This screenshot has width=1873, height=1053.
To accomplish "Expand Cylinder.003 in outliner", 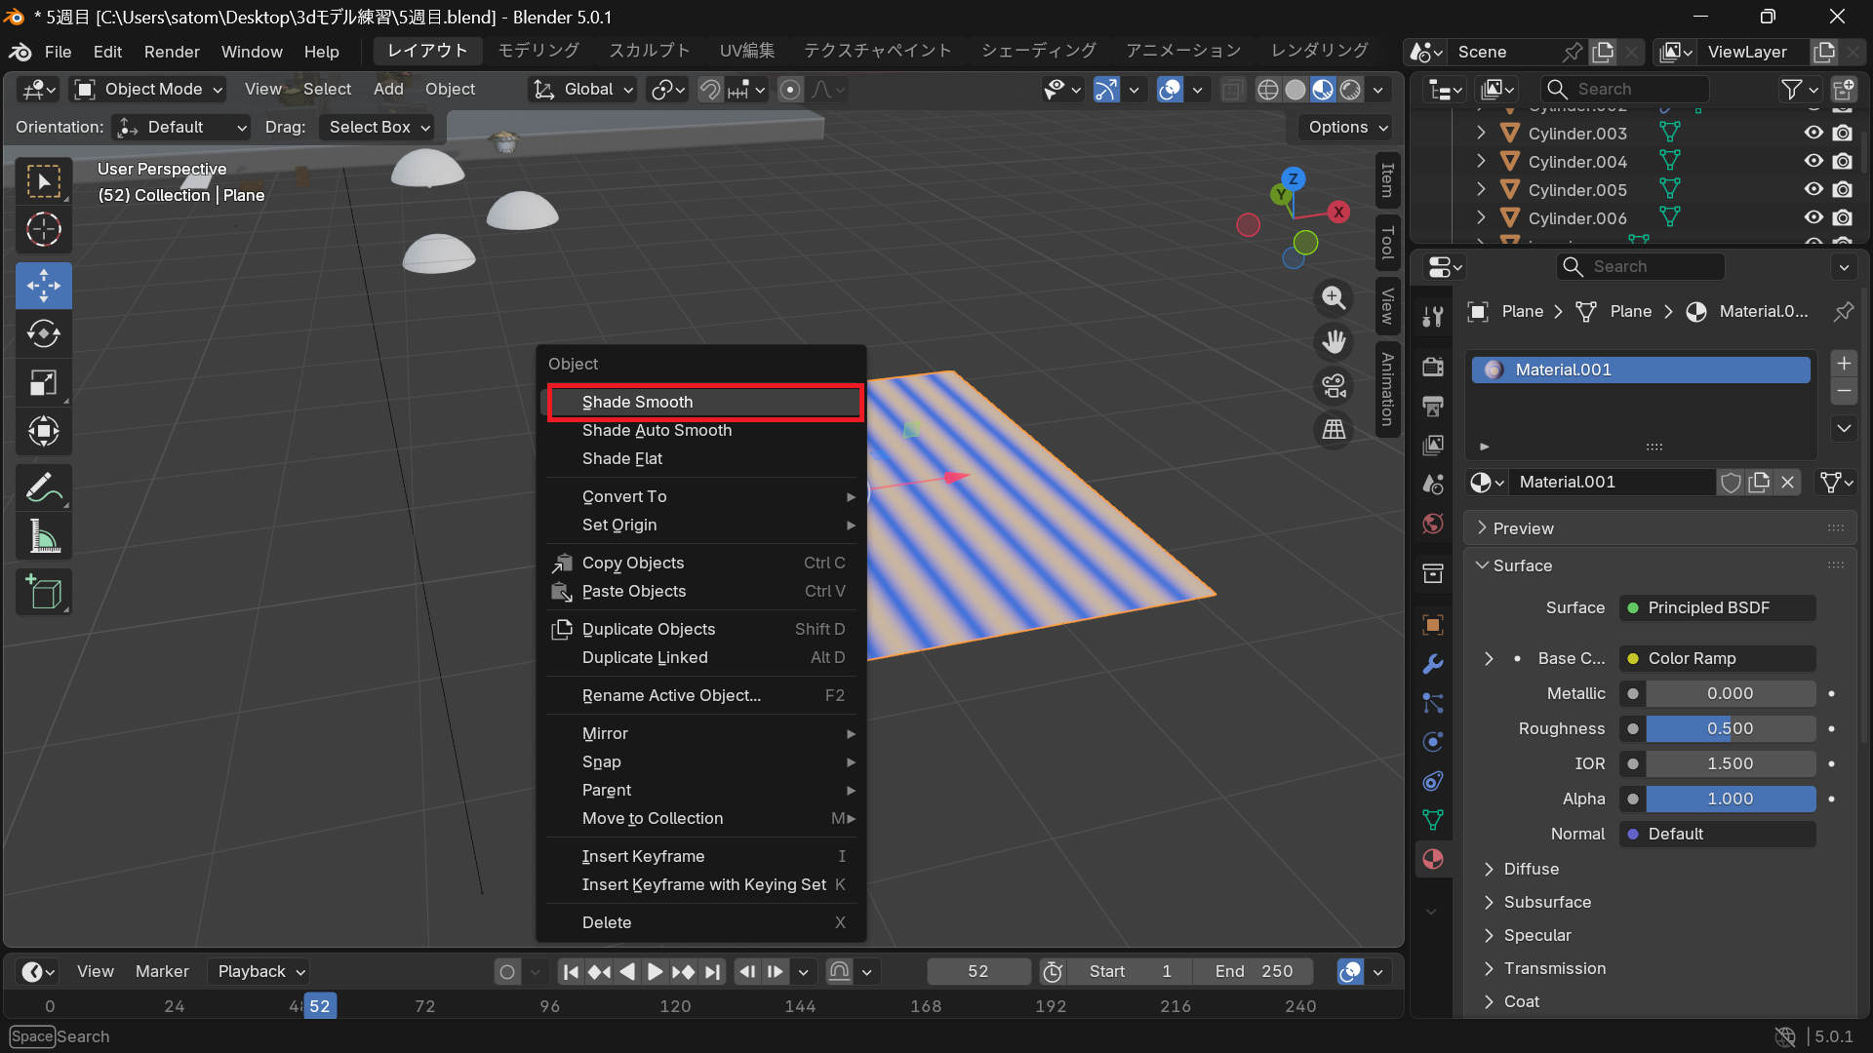I will [x=1481, y=133].
